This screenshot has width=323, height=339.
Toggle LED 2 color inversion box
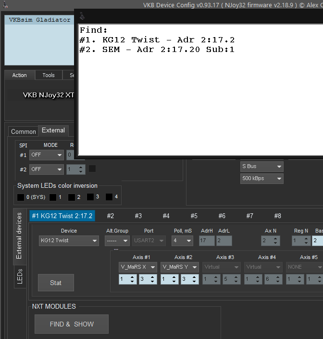click(72, 197)
